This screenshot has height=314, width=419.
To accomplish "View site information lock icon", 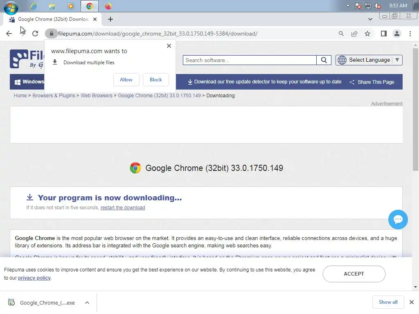I will (51, 34).
